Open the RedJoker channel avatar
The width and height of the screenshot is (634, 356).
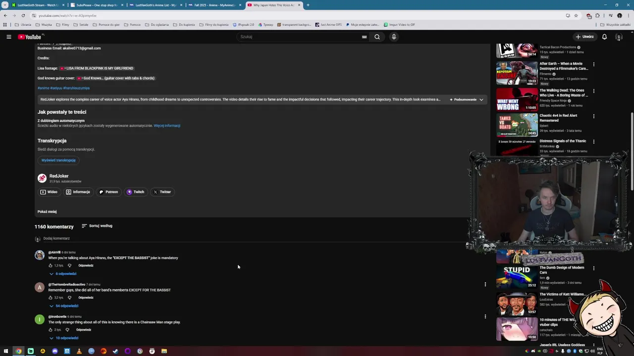(x=42, y=178)
